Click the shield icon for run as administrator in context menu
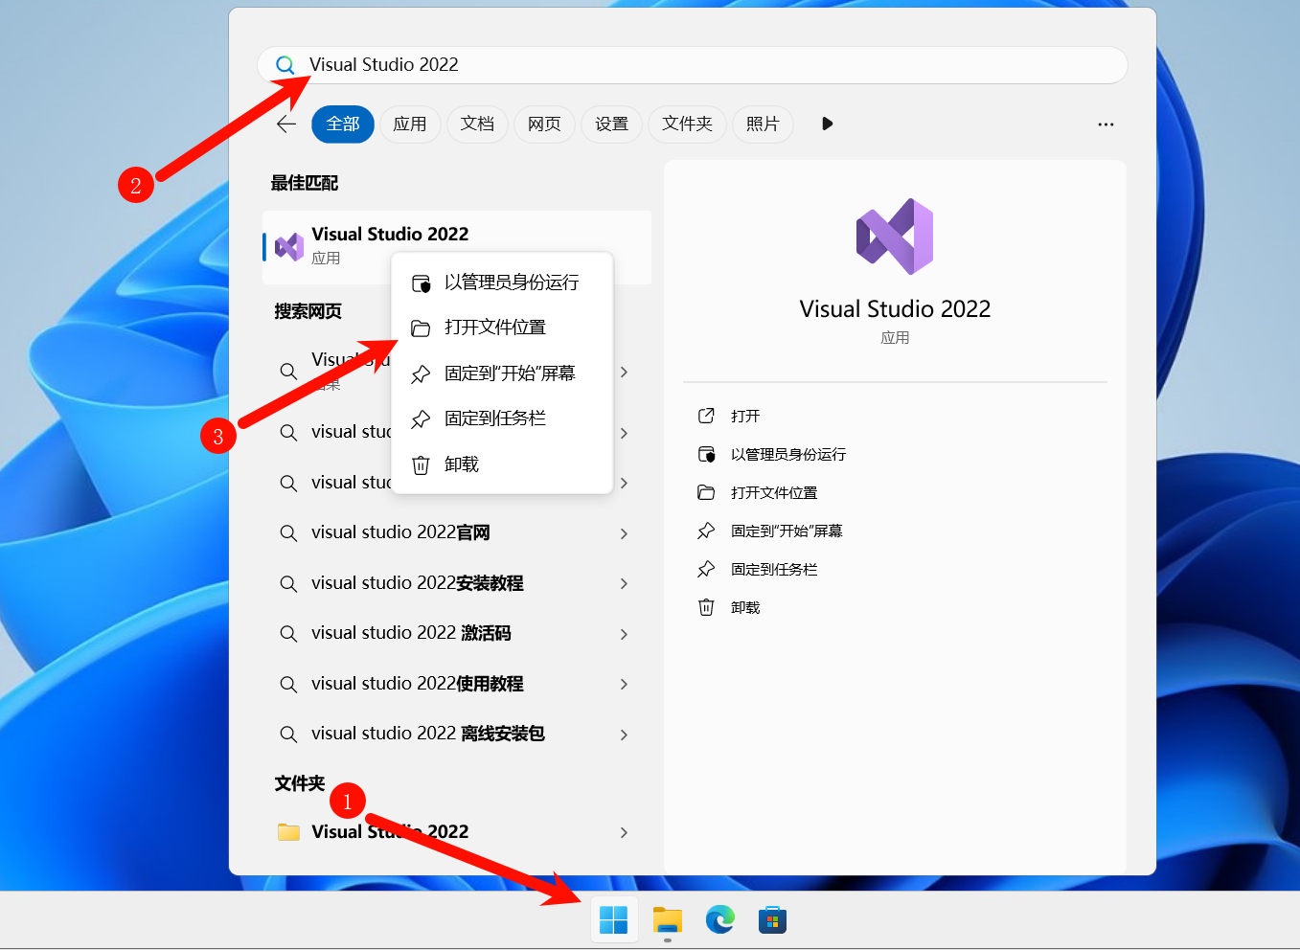The image size is (1300, 950). click(421, 283)
